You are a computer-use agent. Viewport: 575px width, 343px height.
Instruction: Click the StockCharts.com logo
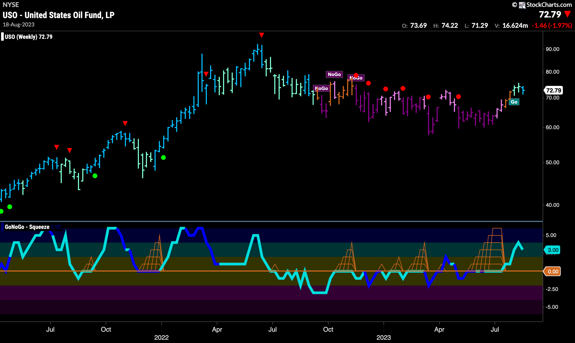pyautogui.click(x=546, y=5)
